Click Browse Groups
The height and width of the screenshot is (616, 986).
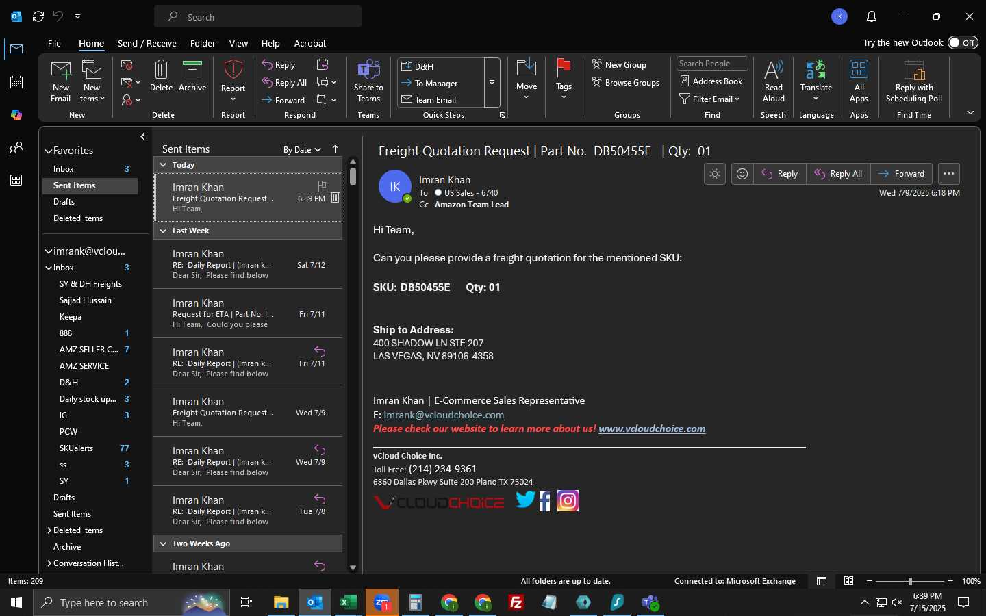click(625, 82)
